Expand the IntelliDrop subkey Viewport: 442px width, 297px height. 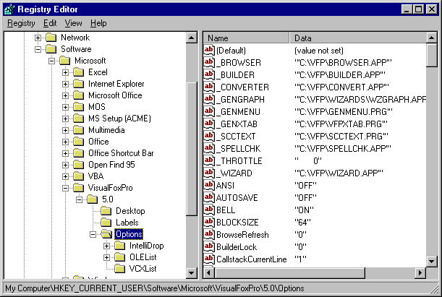(x=106, y=246)
